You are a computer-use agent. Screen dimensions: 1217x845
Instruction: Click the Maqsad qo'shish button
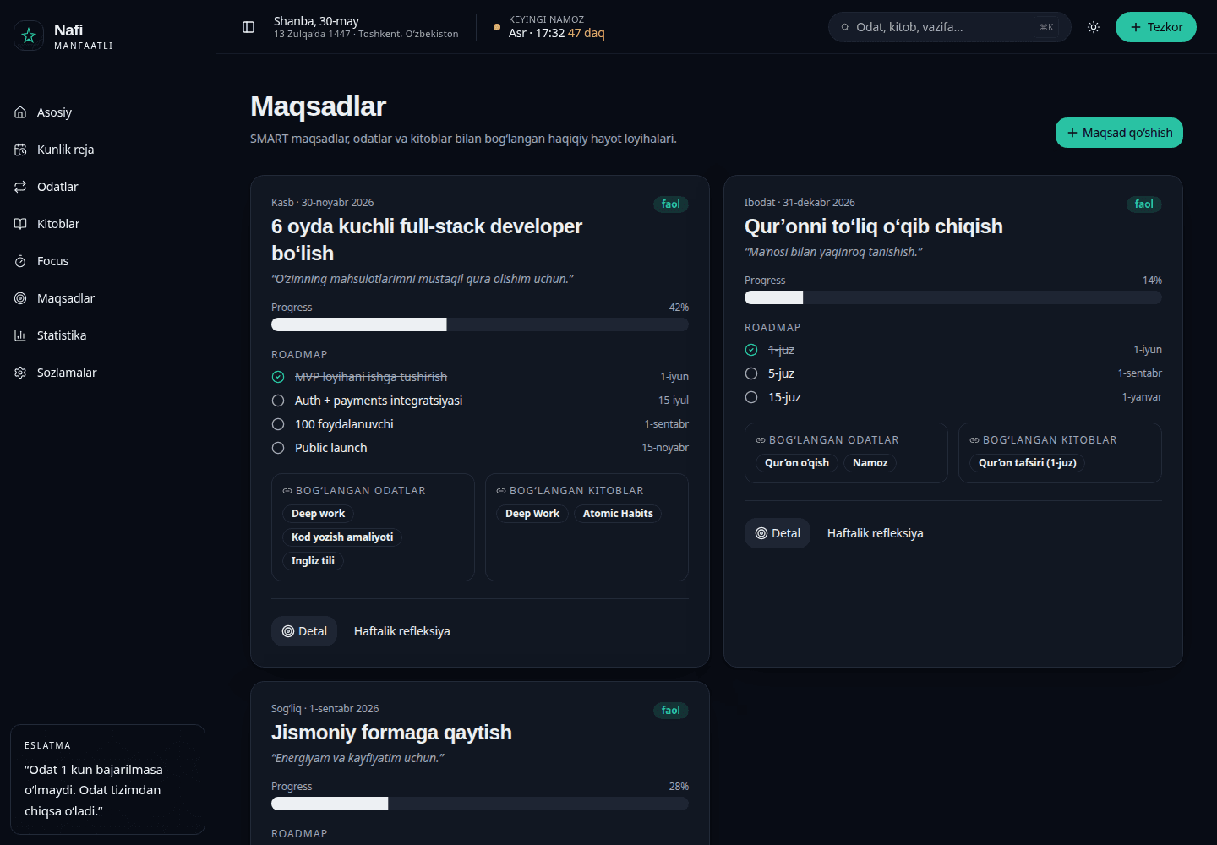(1119, 133)
